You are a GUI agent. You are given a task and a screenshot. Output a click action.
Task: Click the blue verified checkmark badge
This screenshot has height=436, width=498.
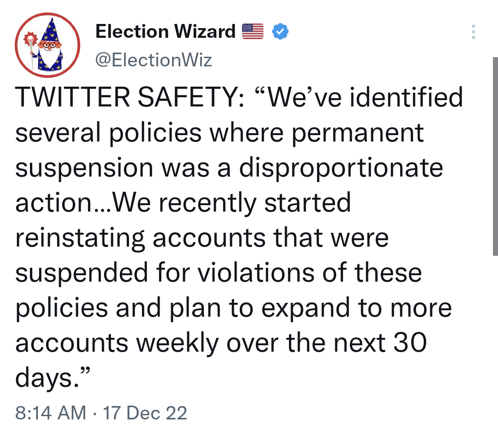(x=280, y=31)
